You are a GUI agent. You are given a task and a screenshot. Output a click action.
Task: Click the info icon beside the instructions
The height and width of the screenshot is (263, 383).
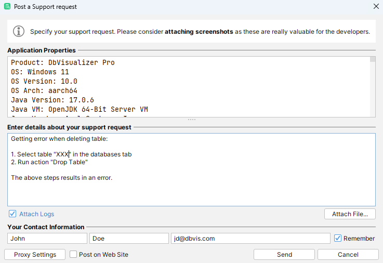19,31
